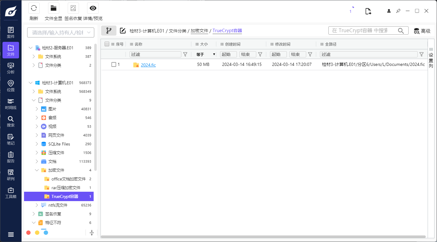This screenshot has height=242, width=437.
Task: Switch to 时间线 timeline in sidebar
Action: coord(11,104)
